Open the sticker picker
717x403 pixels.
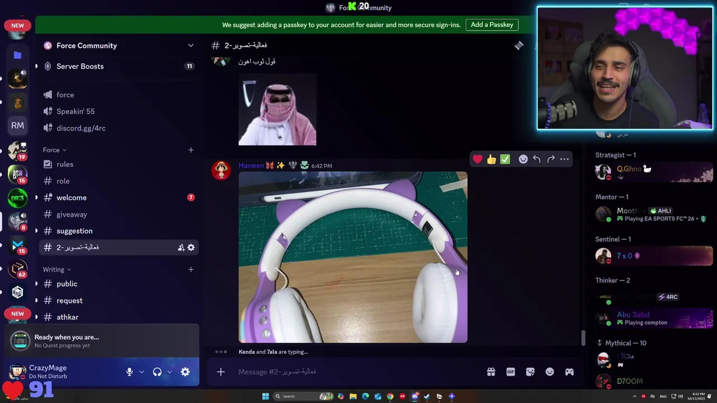pos(530,372)
